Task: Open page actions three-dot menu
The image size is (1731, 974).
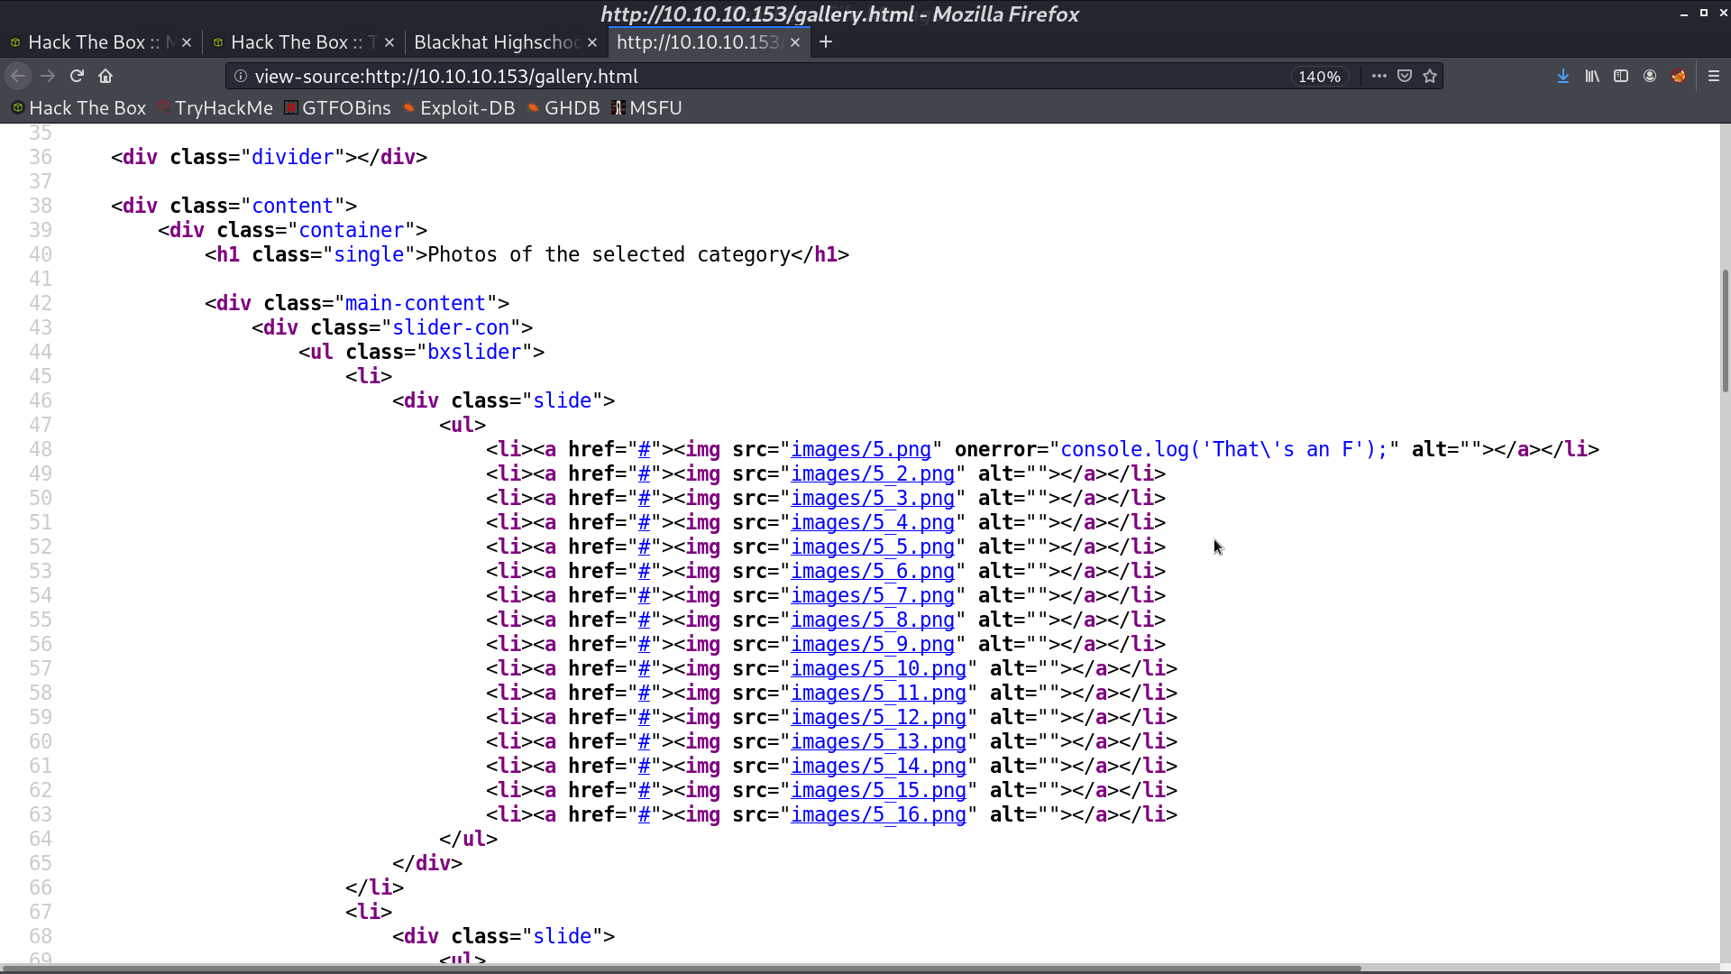Action: [1379, 77]
